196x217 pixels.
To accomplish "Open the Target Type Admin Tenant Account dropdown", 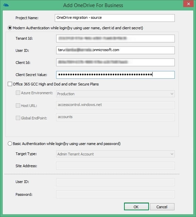I will (115, 154).
